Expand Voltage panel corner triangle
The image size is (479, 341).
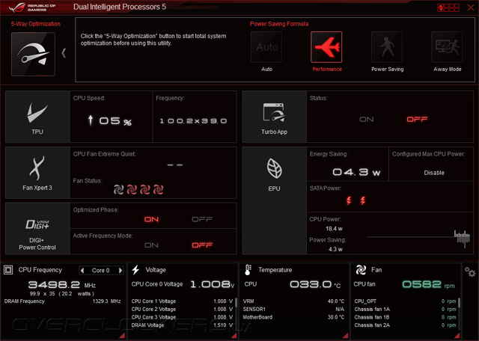click(234, 336)
